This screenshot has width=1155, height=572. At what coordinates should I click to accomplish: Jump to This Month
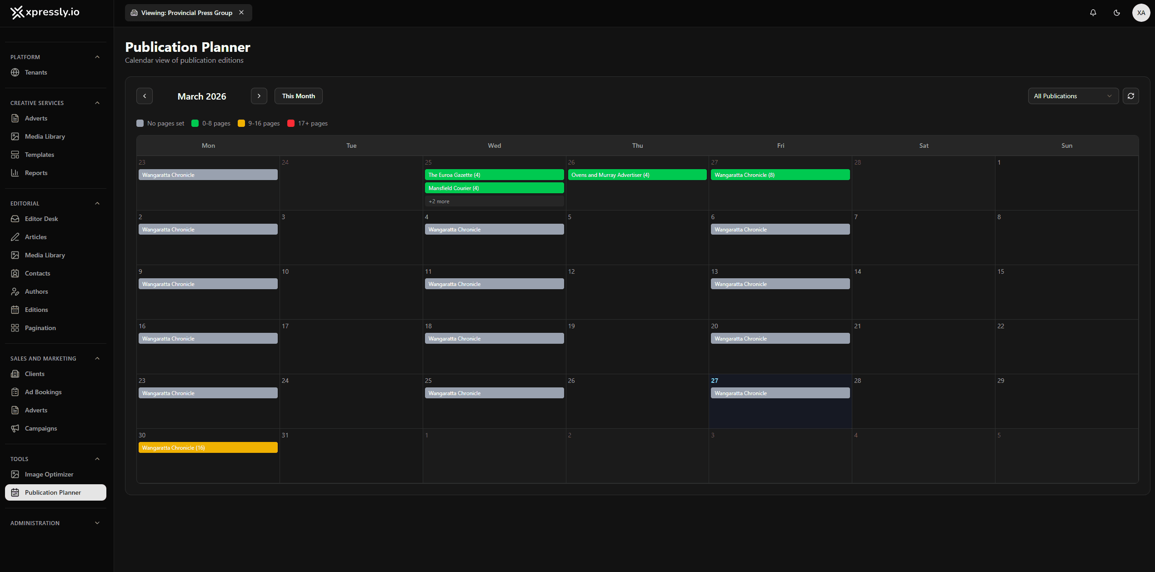tap(298, 96)
